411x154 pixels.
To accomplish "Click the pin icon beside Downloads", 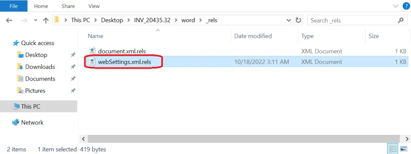I will [x=73, y=67].
